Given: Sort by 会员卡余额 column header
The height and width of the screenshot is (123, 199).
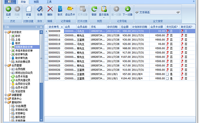Looking at the screenshot, I should (157, 27).
